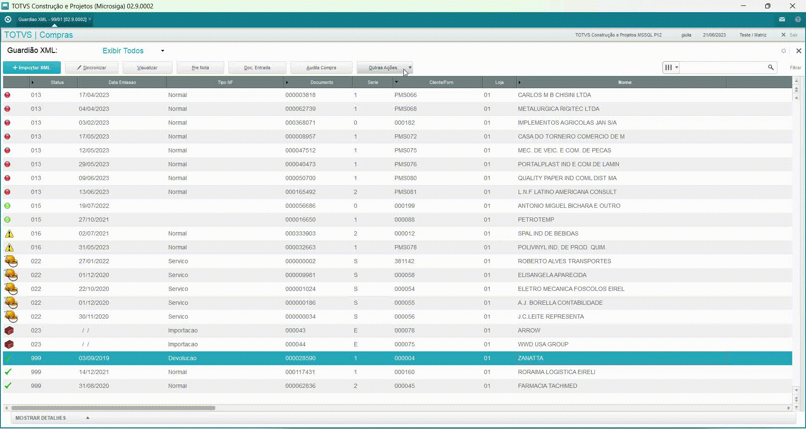
Task: Click the settings gear next to close
Action: pyautogui.click(x=783, y=51)
